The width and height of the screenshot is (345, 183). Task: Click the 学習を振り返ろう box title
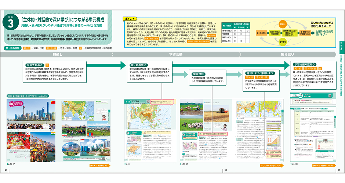[305, 64]
